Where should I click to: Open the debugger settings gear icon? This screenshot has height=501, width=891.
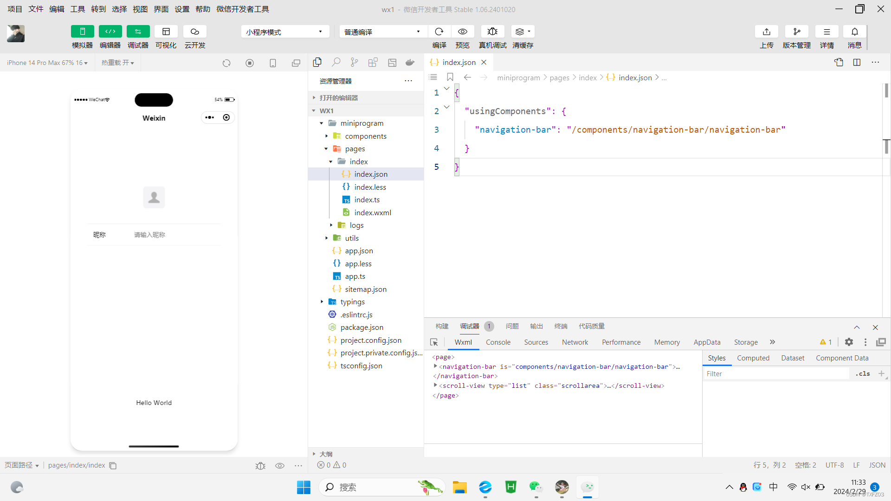tap(849, 342)
